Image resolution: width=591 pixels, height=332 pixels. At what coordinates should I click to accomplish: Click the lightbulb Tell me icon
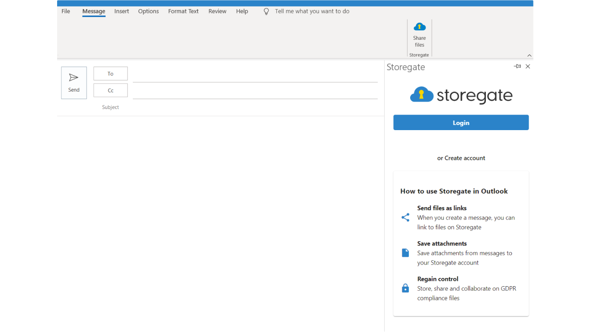pos(267,12)
